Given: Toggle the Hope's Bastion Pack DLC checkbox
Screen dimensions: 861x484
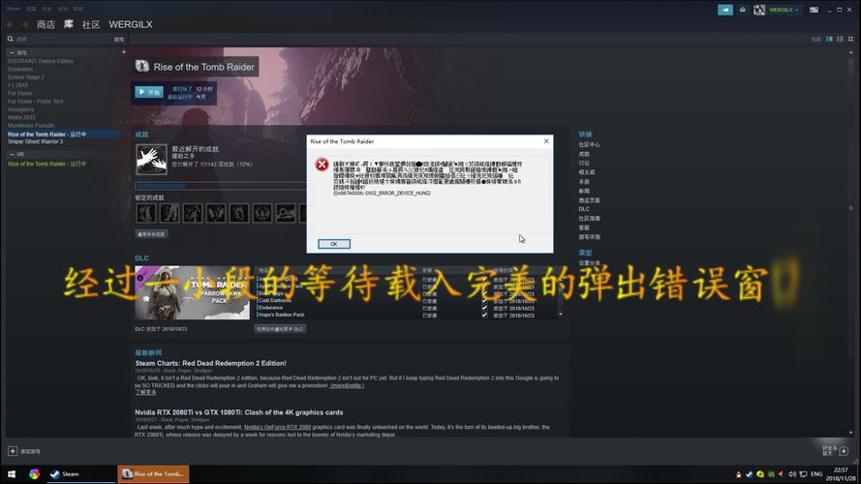Looking at the screenshot, I should click(x=484, y=315).
